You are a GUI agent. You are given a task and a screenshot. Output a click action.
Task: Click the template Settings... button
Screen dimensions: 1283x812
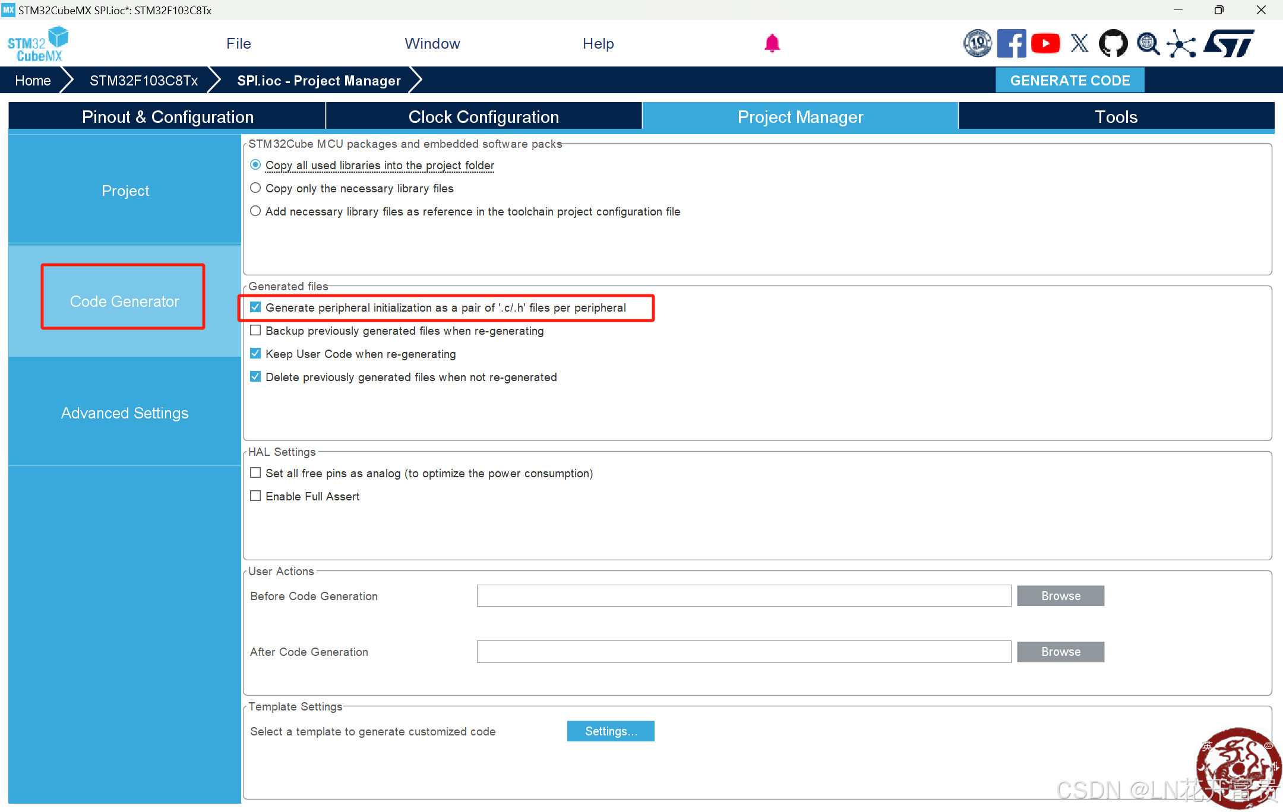pyautogui.click(x=610, y=731)
